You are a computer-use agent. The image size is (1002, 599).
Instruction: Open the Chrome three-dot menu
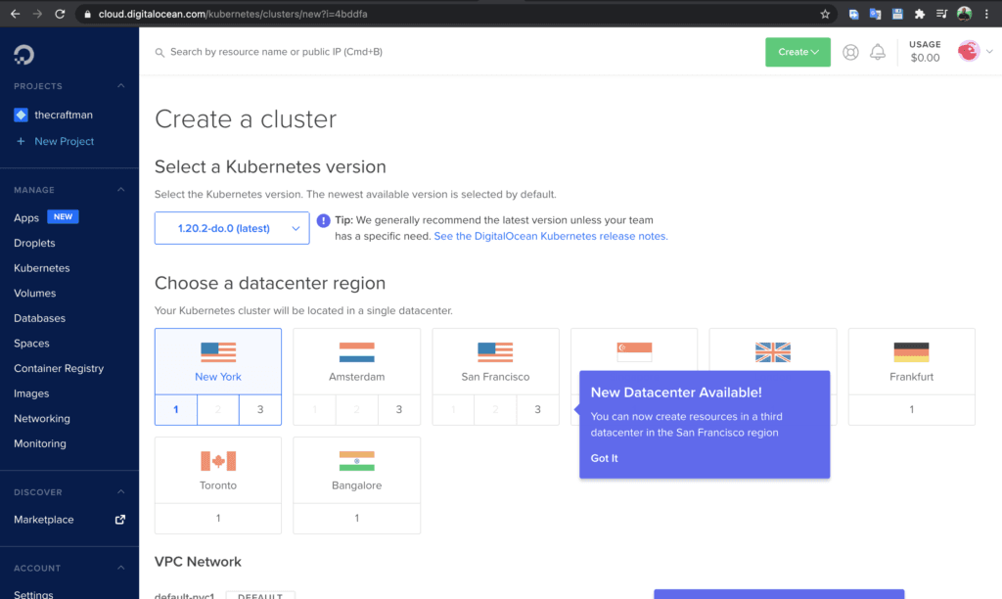click(986, 14)
